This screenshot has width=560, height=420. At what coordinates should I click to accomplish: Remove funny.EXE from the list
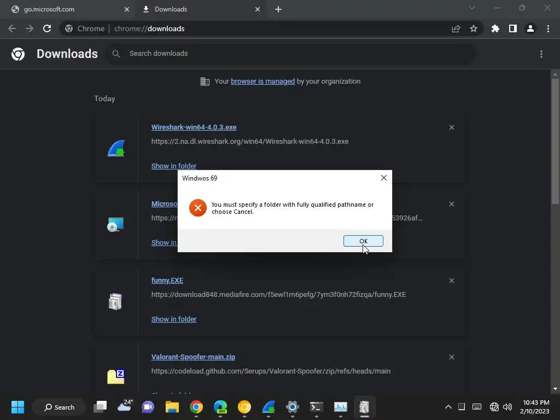pyautogui.click(x=451, y=281)
